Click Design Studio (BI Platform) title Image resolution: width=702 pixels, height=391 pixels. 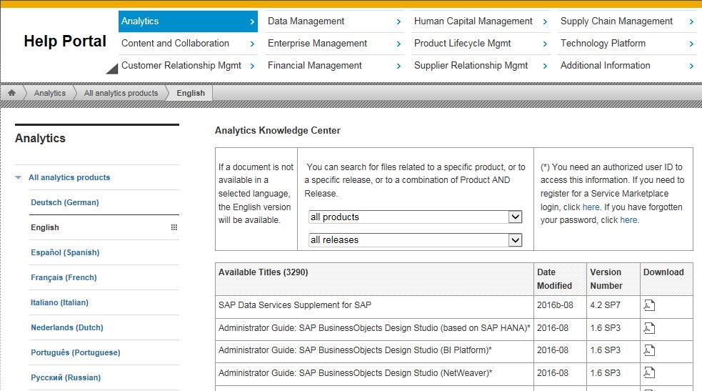tap(355, 350)
